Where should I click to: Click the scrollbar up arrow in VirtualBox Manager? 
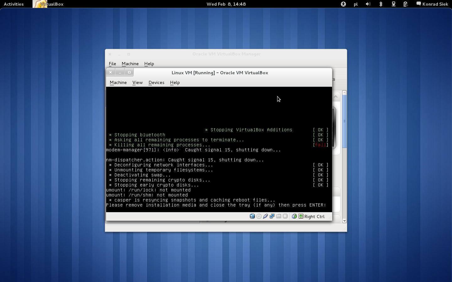(x=344, y=93)
